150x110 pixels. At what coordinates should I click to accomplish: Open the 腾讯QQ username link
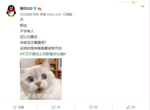(x=26, y=8)
